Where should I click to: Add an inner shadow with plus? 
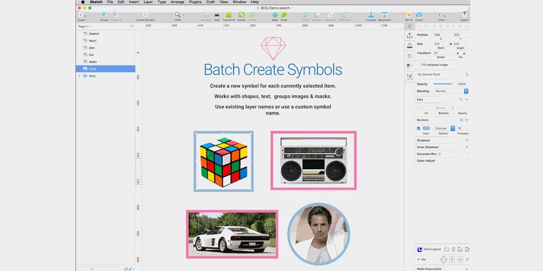pos(466,147)
